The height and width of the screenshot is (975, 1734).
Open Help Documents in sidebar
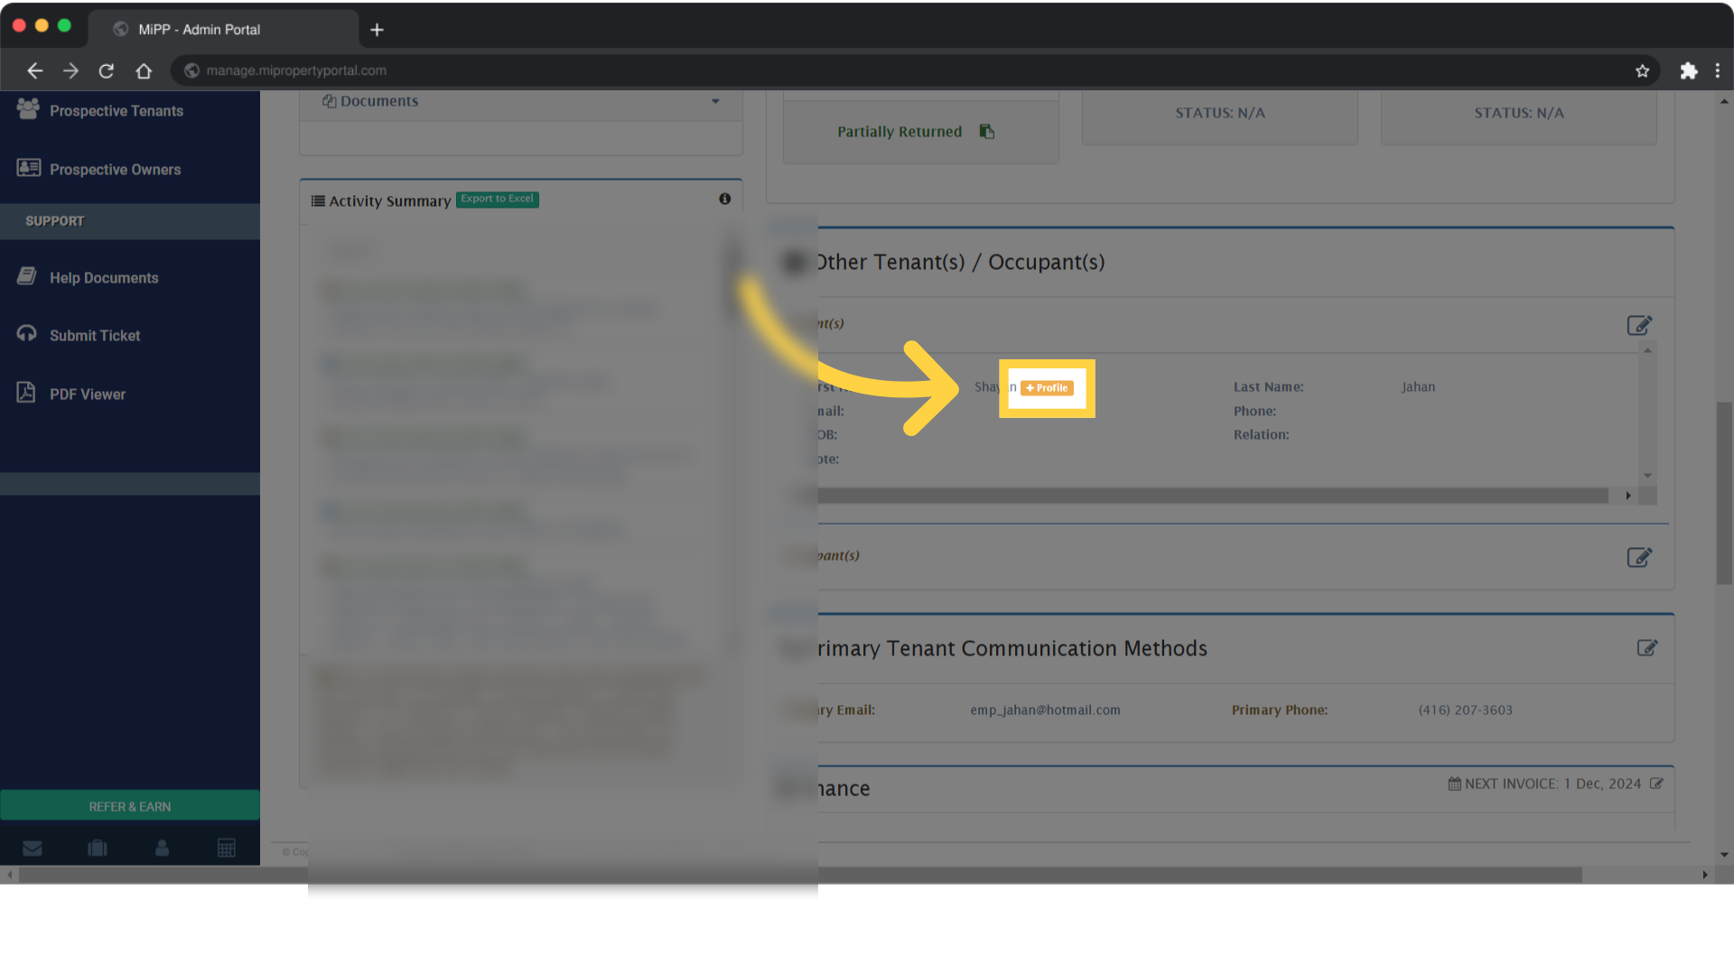tap(104, 278)
